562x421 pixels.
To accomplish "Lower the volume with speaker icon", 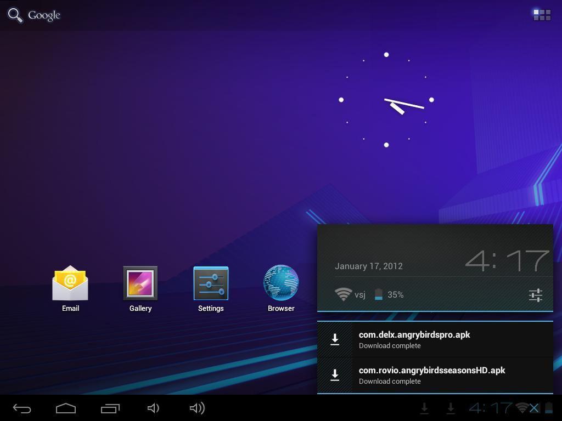I will point(154,408).
